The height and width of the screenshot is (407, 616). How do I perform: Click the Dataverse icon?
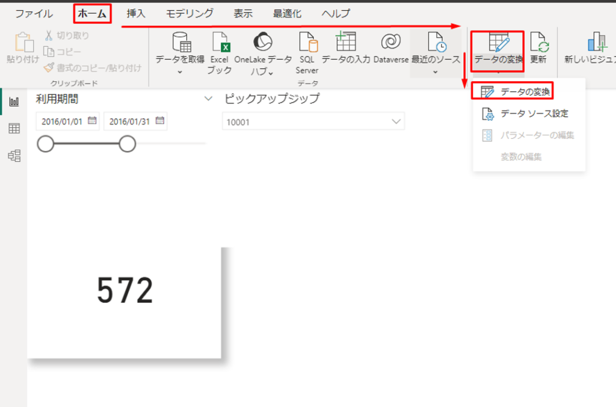[x=391, y=41]
